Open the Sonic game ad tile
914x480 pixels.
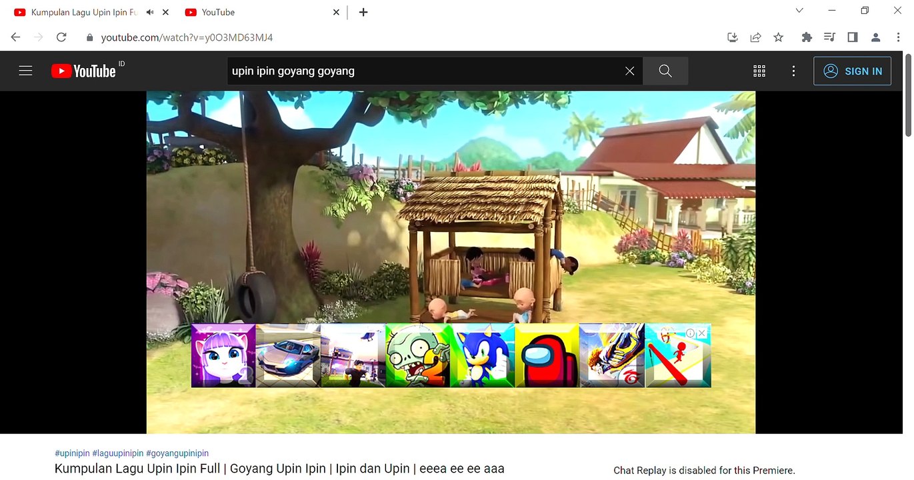pos(482,355)
